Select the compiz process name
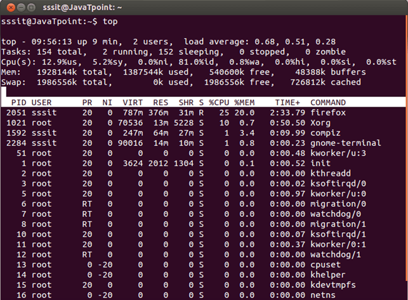The image size is (408, 300). (x=326, y=133)
